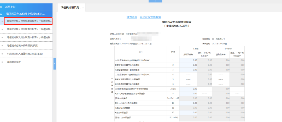The image size is (282, 122).
Task: Click the 本期数 column header
Action: (196, 48)
